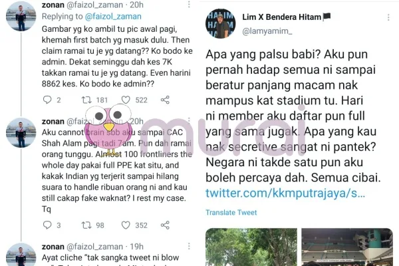The height and width of the screenshot is (266, 399).
Task: Open the twitter.com/kkmputrajaya link
Action: coord(285,194)
